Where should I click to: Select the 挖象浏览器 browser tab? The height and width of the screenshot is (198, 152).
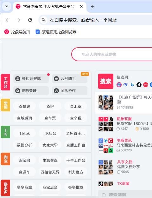(50, 6)
